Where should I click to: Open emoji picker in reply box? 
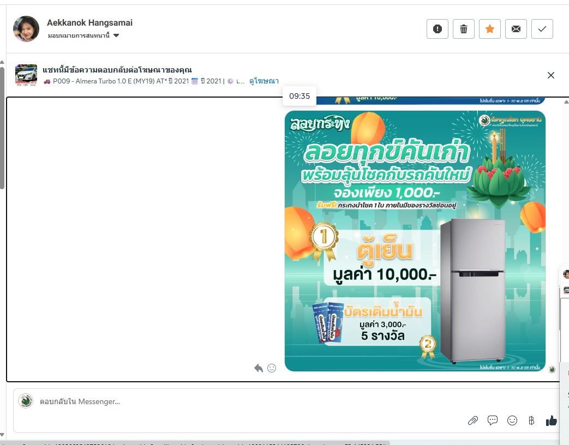512,420
